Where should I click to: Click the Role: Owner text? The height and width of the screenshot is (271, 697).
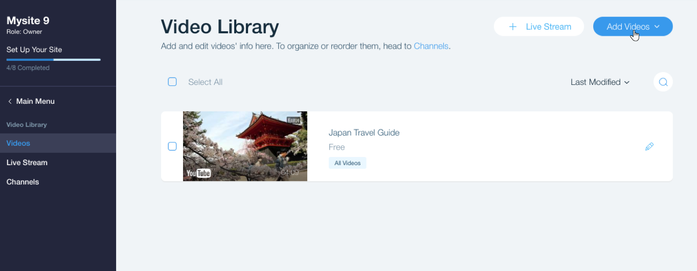point(25,32)
